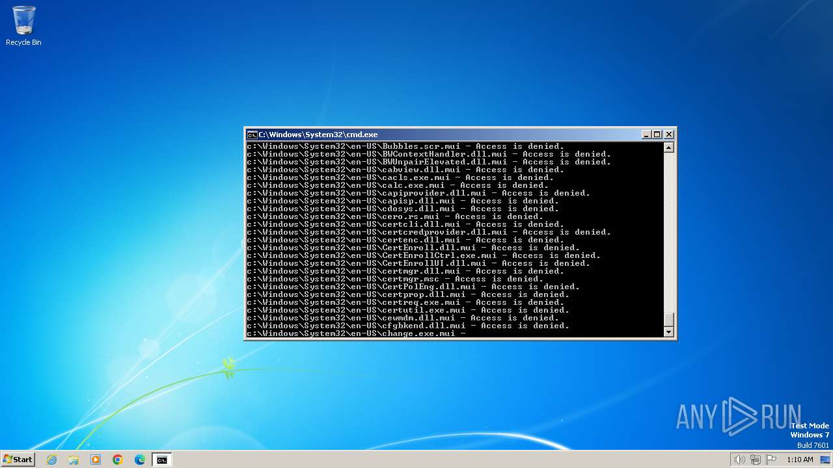Launch Internet Explorer from taskbar
The width and height of the screenshot is (833, 468).
(x=51, y=460)
